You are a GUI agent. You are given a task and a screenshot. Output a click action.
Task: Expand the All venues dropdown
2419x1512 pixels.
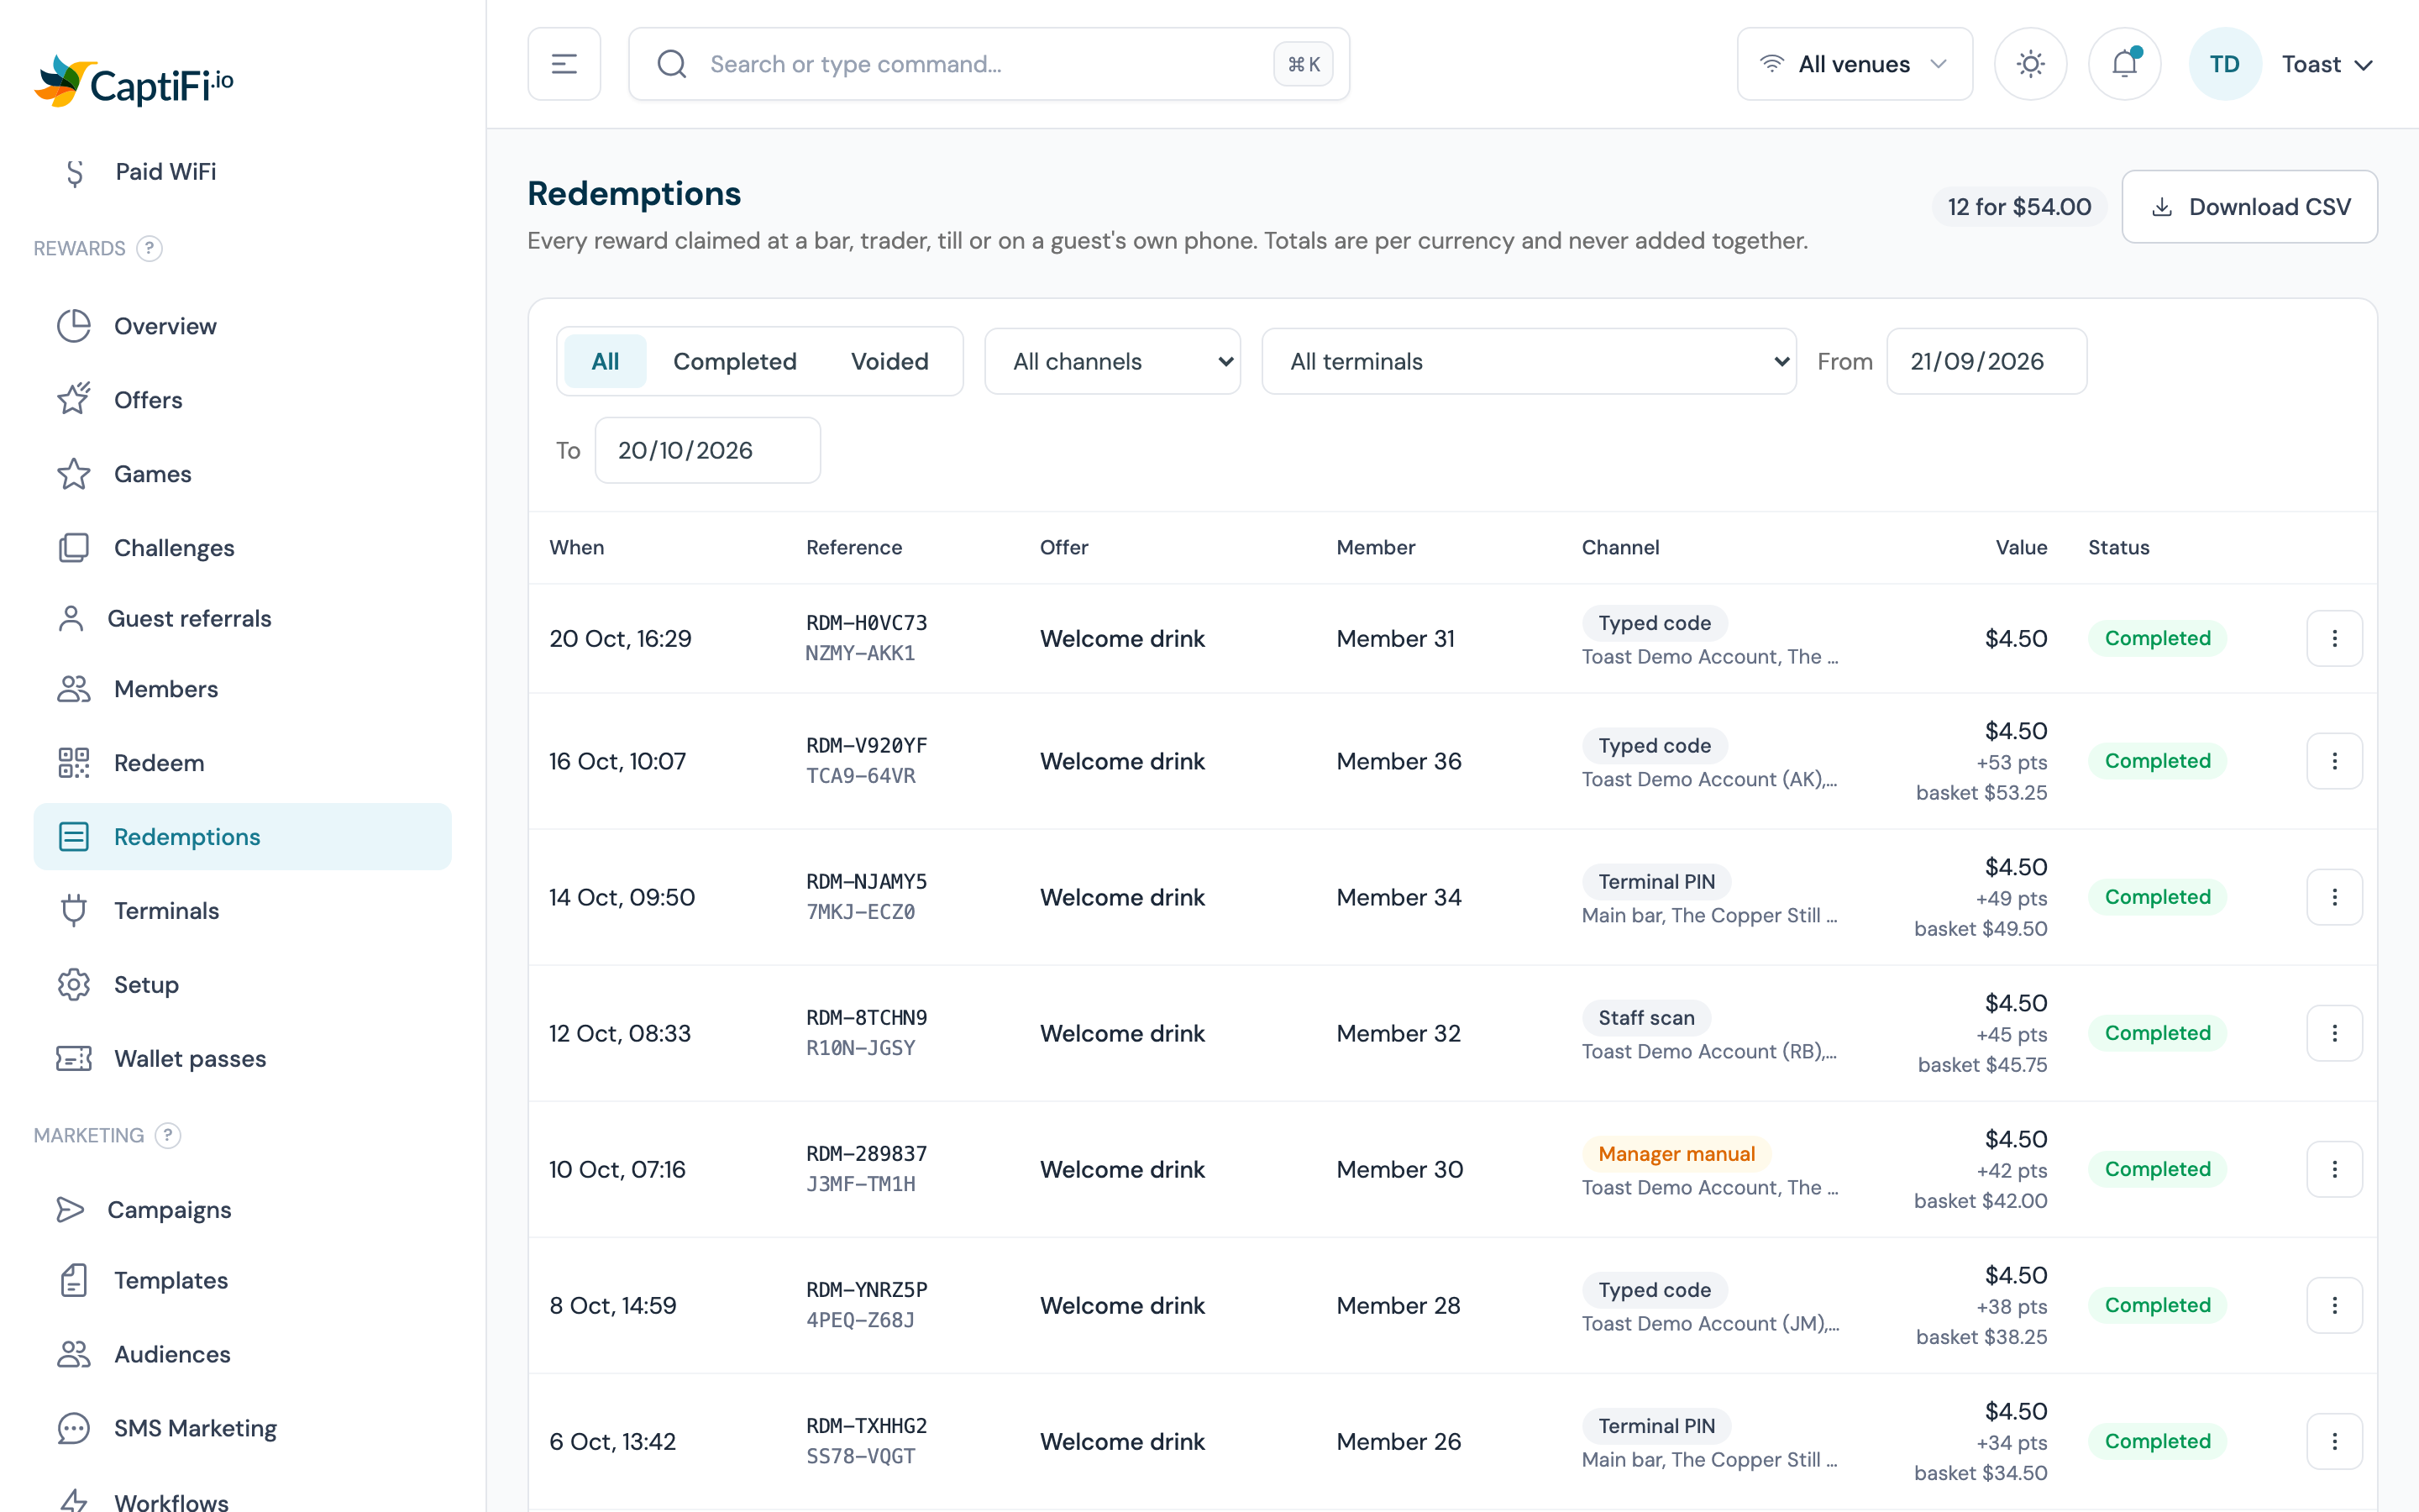[1855, 64]
